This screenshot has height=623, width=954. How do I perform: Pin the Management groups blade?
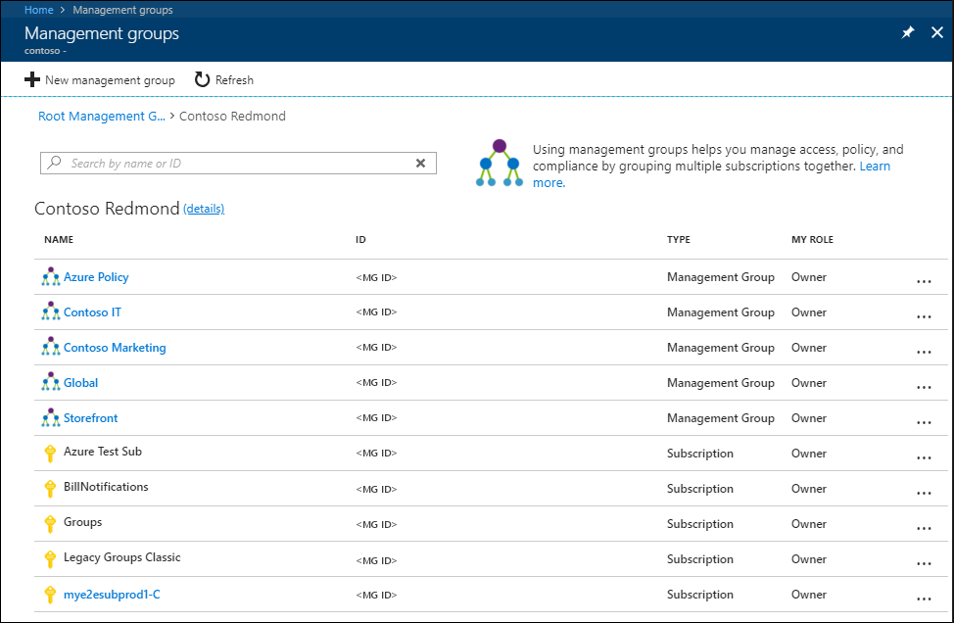click(908, 32)
